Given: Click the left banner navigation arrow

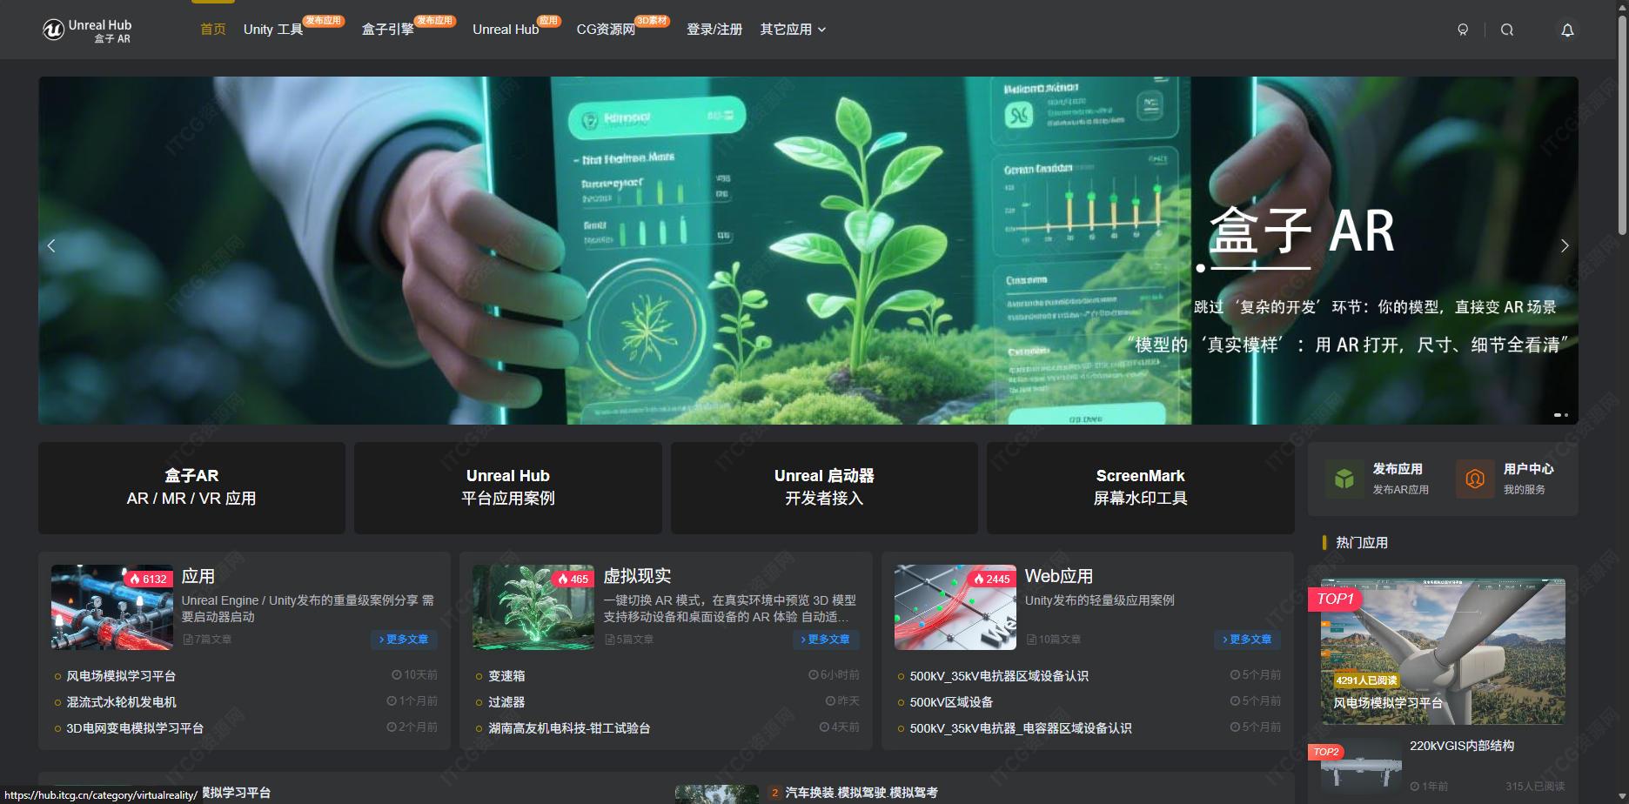Looking at the screenshot, I should click(51, 246).
